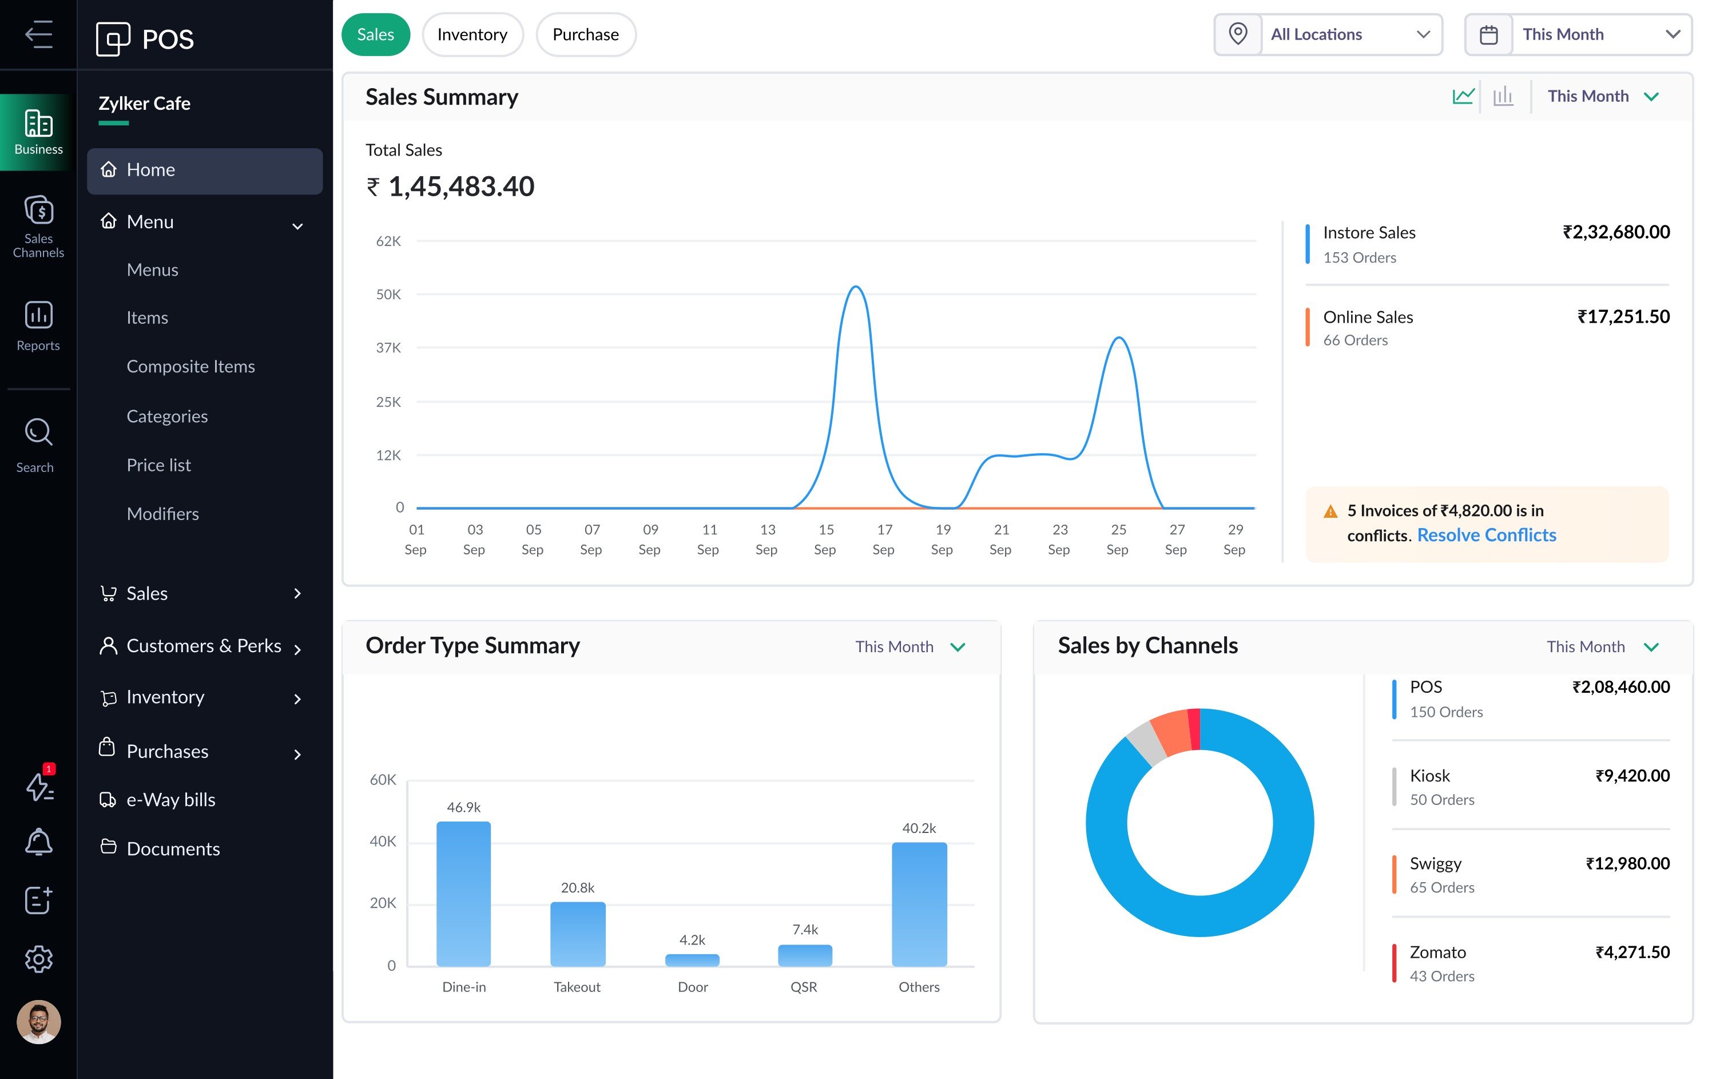Open the top This Month date dropdown
The width and height of the screenshot is (1716, 1079).
pyautogui.click(x=1579, y=34)
